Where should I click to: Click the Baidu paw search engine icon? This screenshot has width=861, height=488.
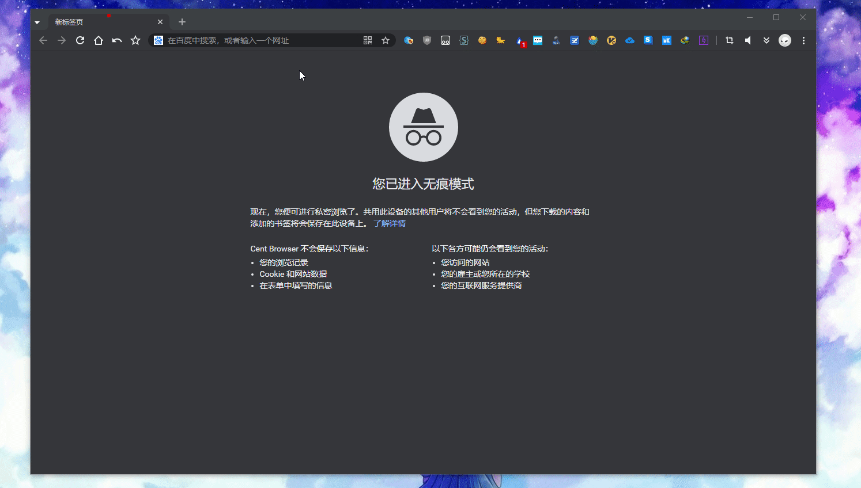coord(158,40)
